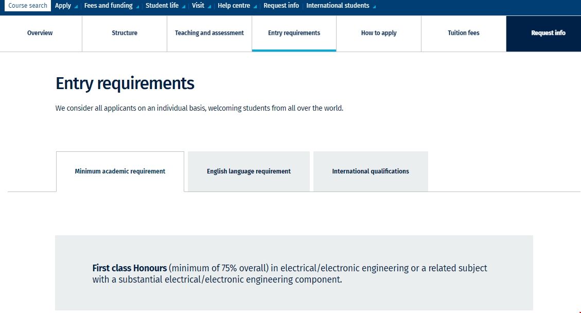The width and height of the screenshot is (581, 313).
Task: Open the How to apply tab
Action: coord(379,33)
